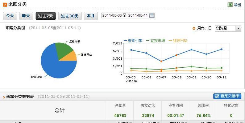
Task: Click the total 浏览量 value 45763
Action: pyautogui.click(x=120, y=116)
